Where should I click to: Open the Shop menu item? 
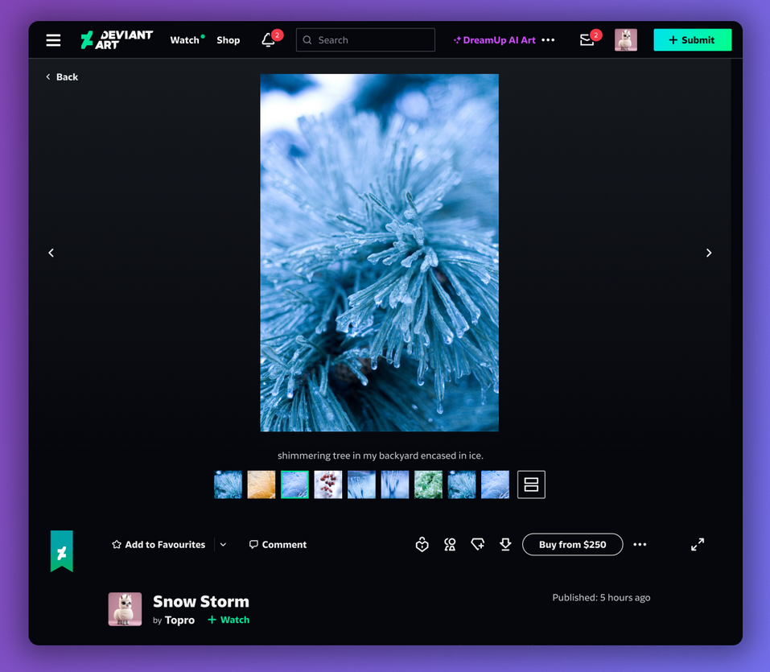(x=229, y=40)
